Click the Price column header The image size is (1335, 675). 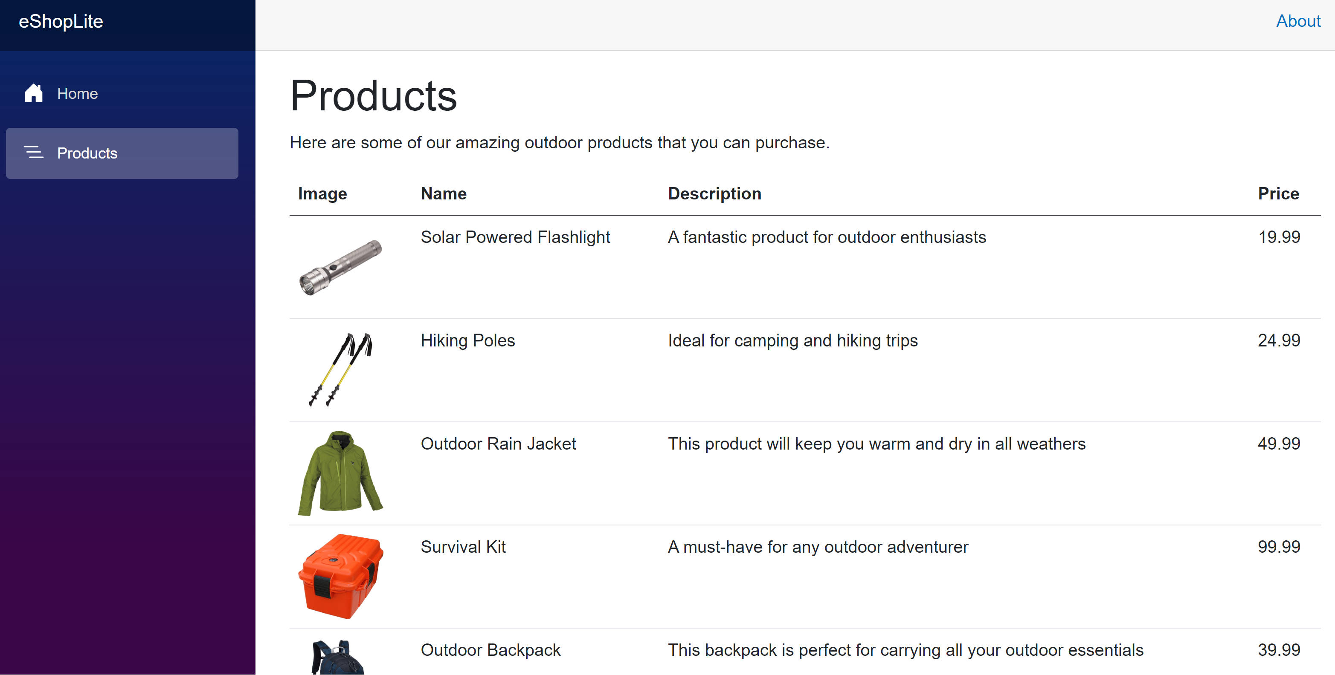[1279, 193]
